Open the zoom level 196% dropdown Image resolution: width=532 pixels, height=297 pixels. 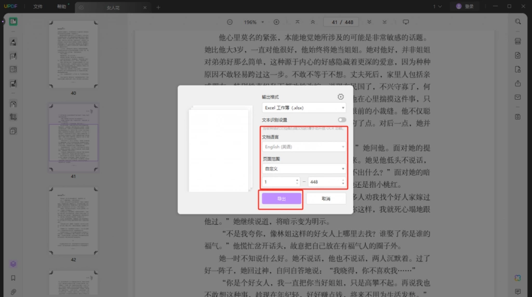pyautogui.click(x=254, y=22)
